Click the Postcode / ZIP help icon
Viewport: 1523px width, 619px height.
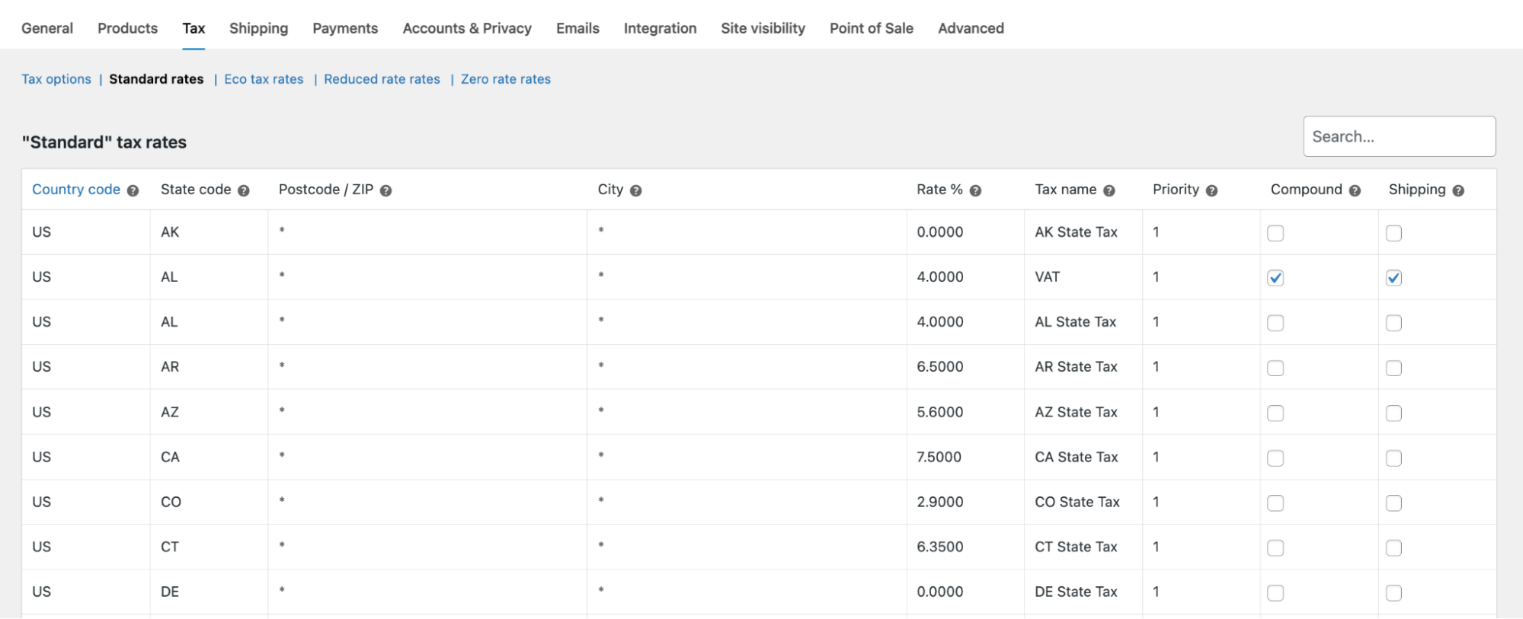tap(386, 191)
